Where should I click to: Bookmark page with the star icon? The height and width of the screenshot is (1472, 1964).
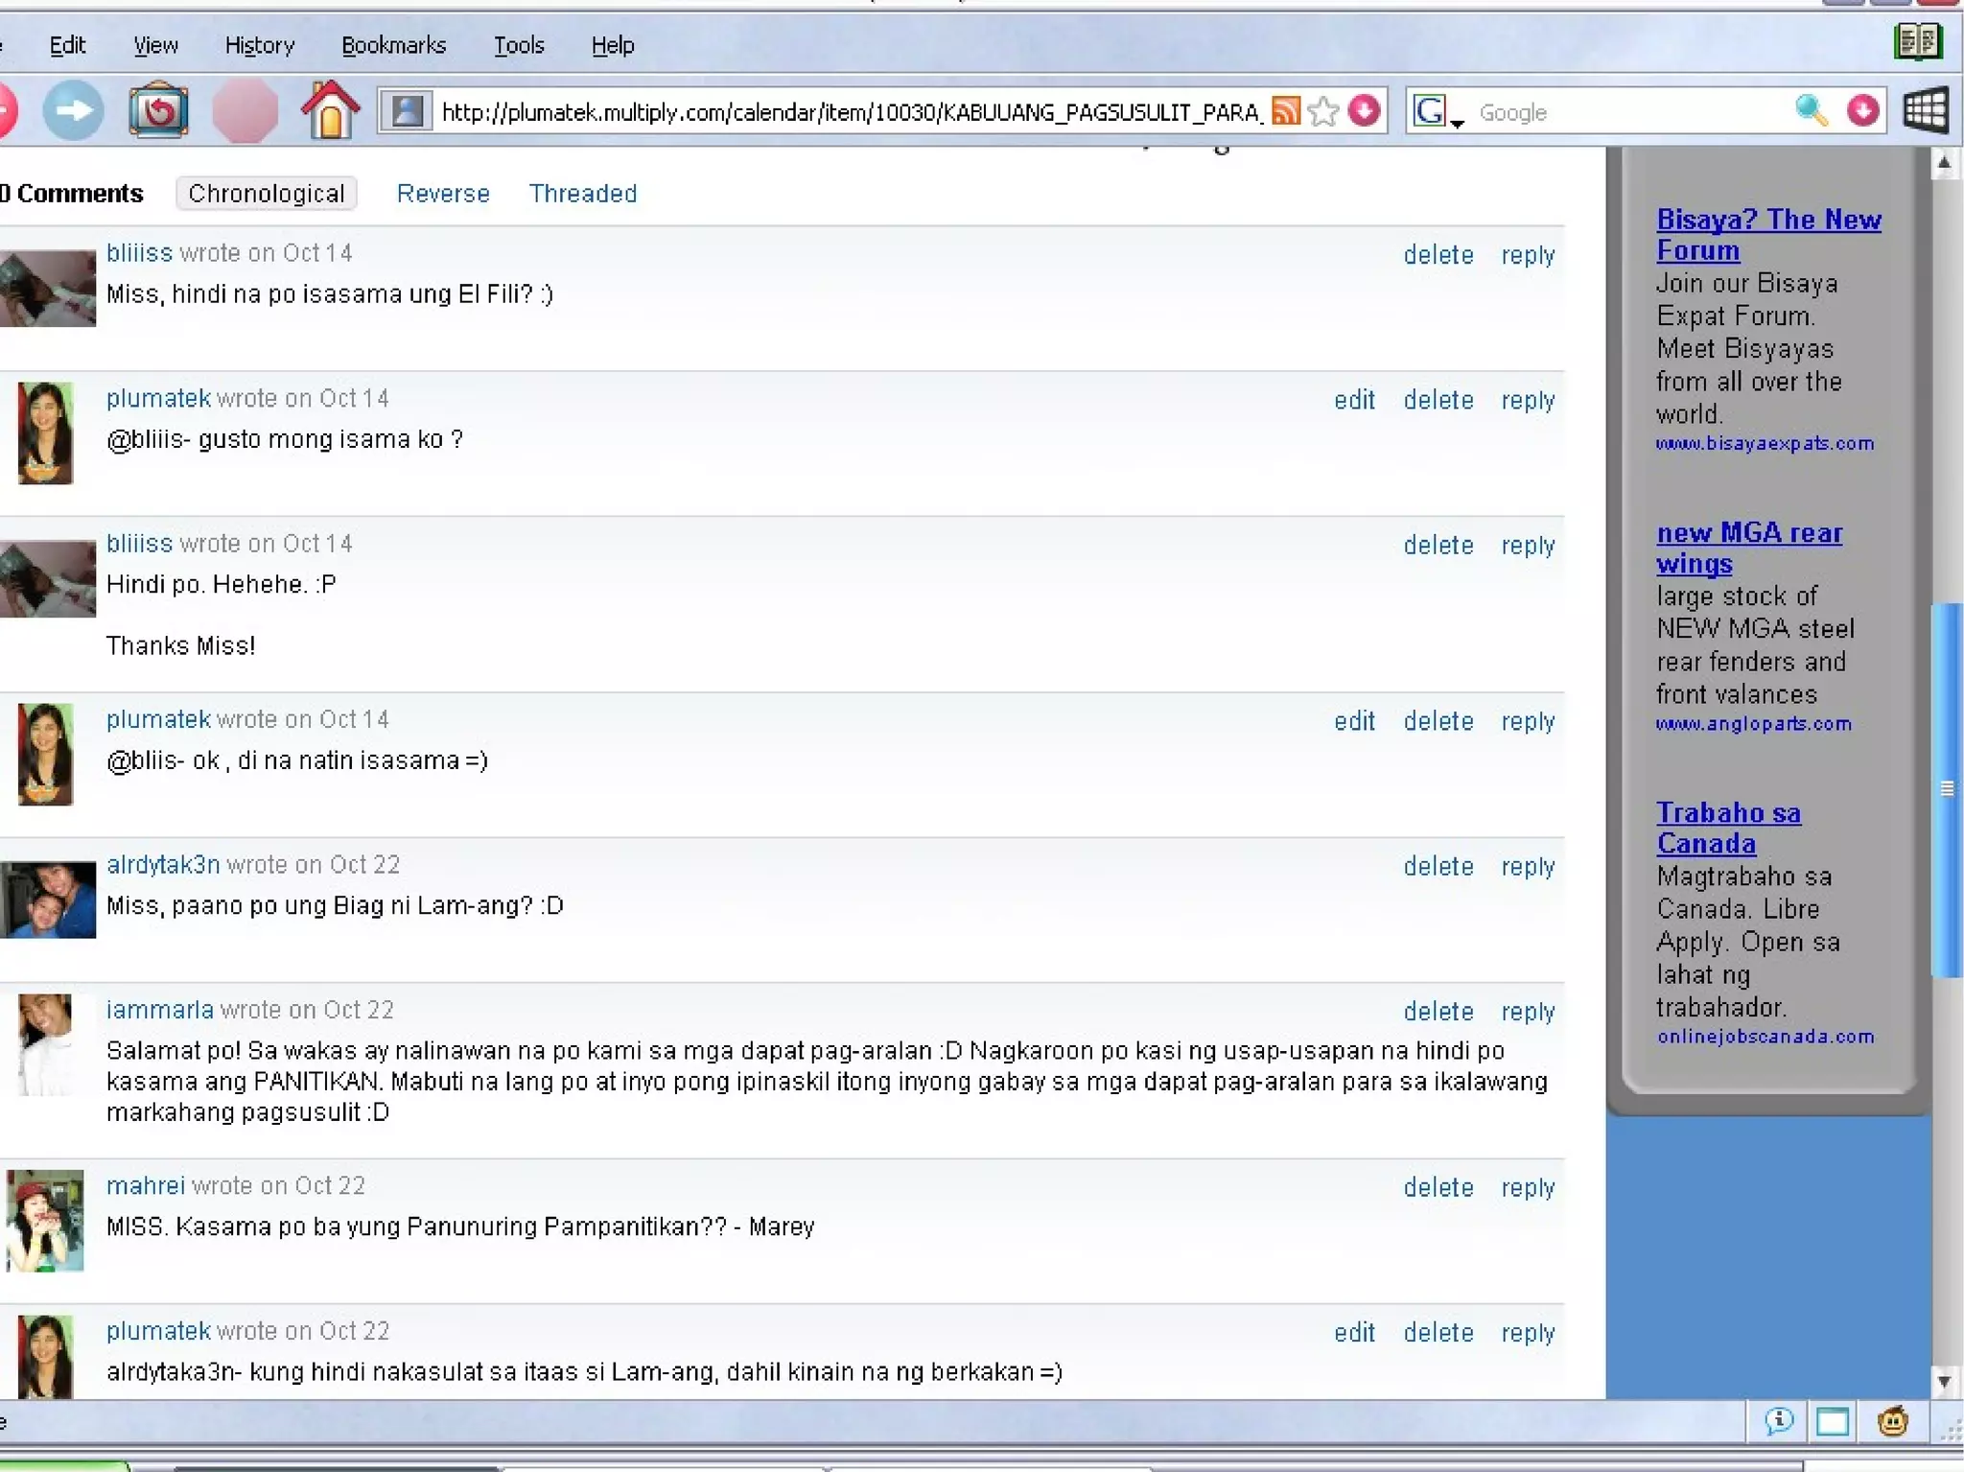1323,111
